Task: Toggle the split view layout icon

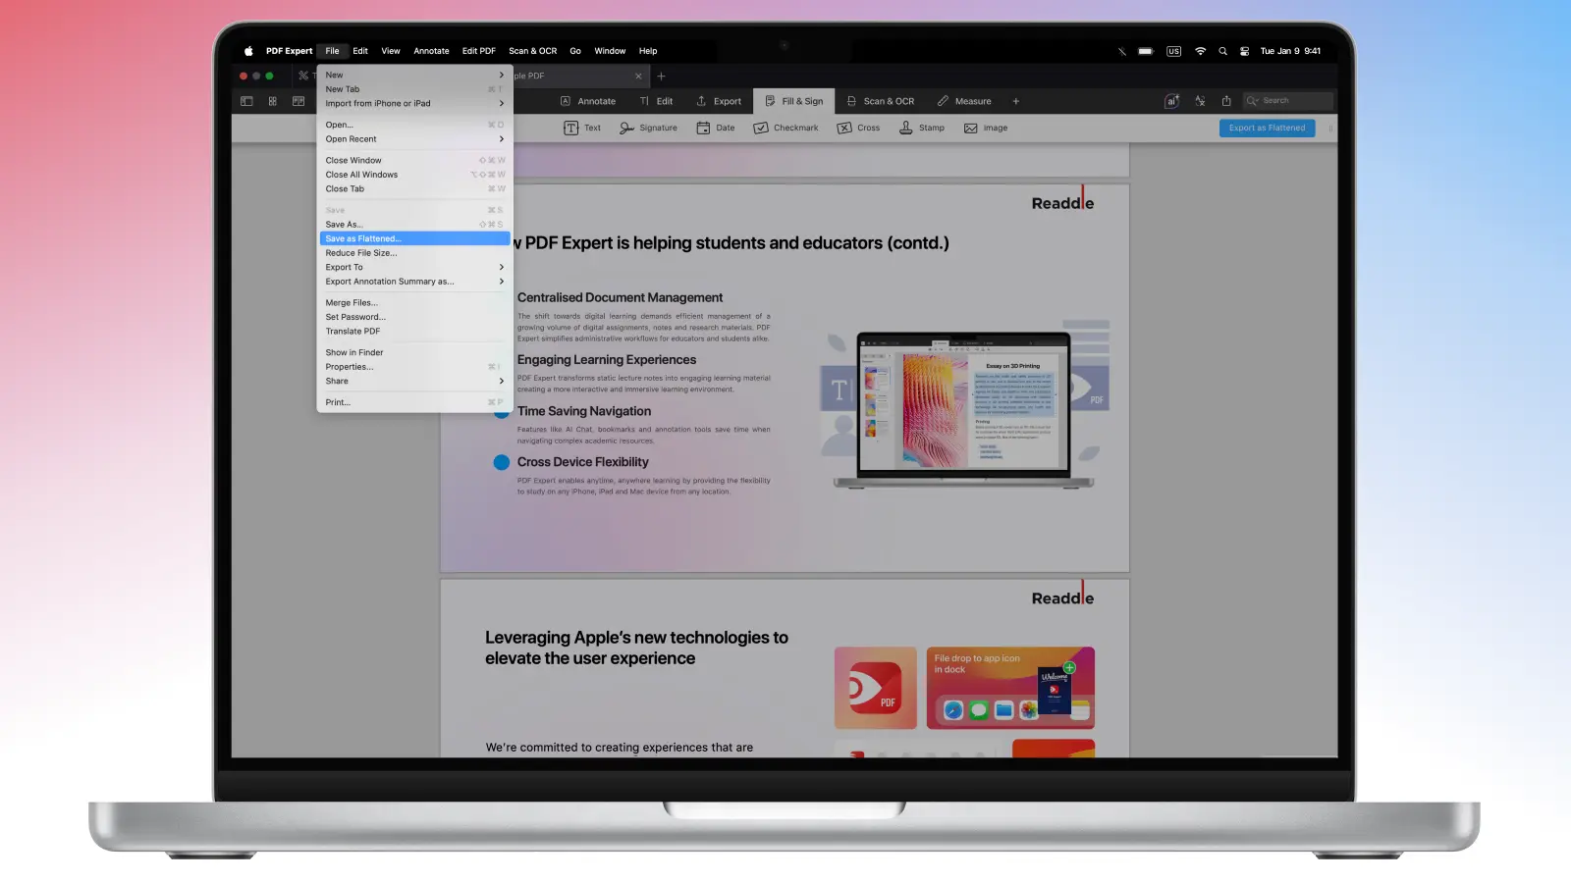Action: pyautogui.click(x=298, y=101)
